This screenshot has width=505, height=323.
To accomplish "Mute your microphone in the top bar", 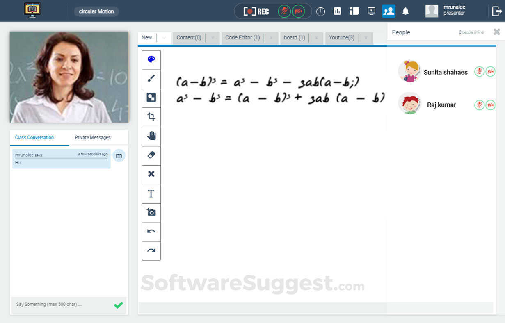I will (285, 11).
